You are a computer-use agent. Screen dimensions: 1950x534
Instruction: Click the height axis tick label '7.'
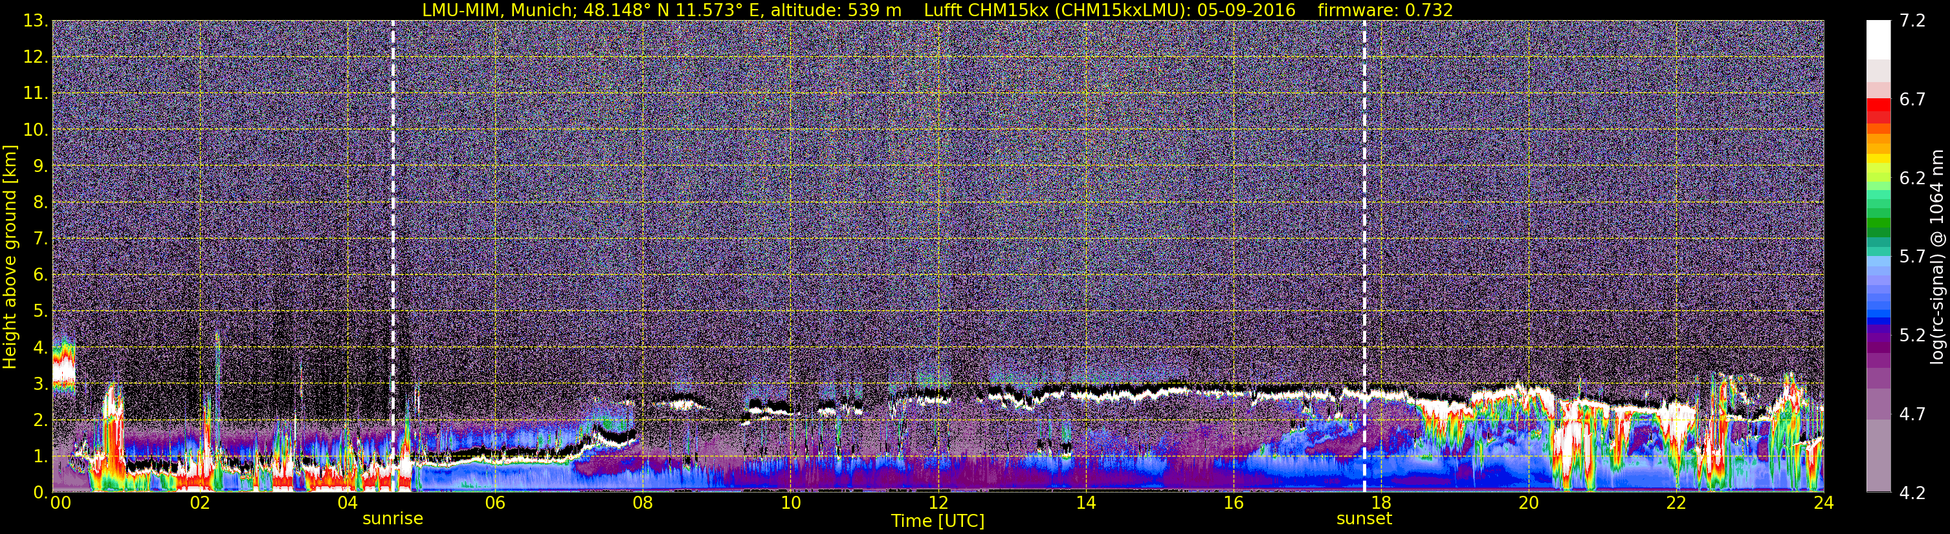pyautogui.click(x=40, y=239)
